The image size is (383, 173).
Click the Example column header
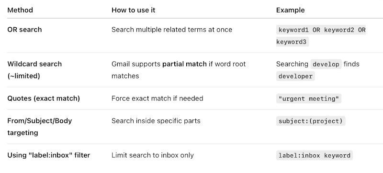[291, 10]
